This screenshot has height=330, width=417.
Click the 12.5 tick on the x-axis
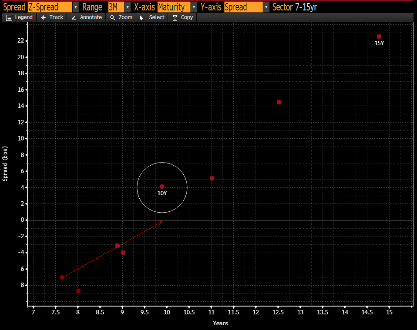pos(278,313)
